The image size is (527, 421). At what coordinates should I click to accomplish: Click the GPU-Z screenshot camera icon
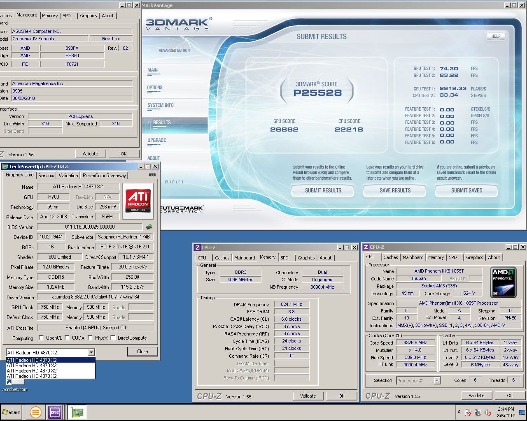[x=152, y=175]
